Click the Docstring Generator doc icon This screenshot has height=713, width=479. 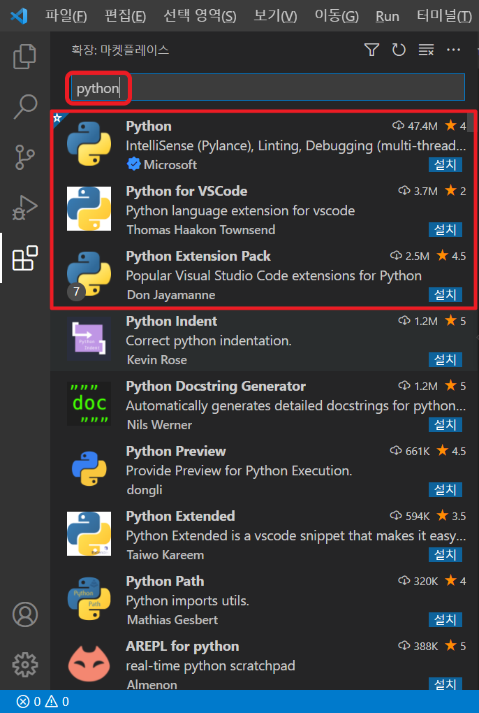pyautogui.click(x=89, y=403)
